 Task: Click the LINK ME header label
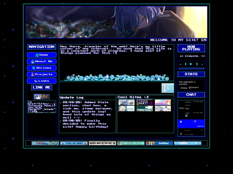click(41, 88)
